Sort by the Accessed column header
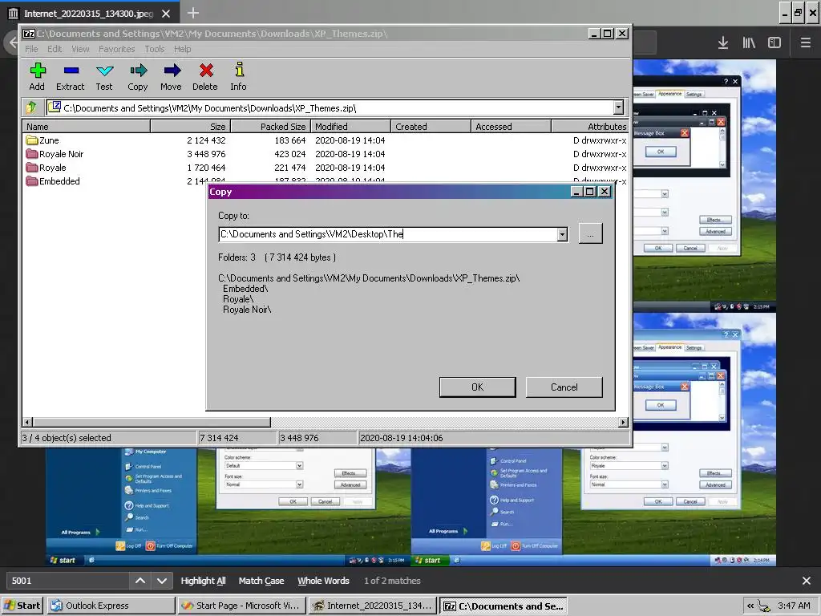This screenshot has width=821, height=616. click(x=511, y=126)
